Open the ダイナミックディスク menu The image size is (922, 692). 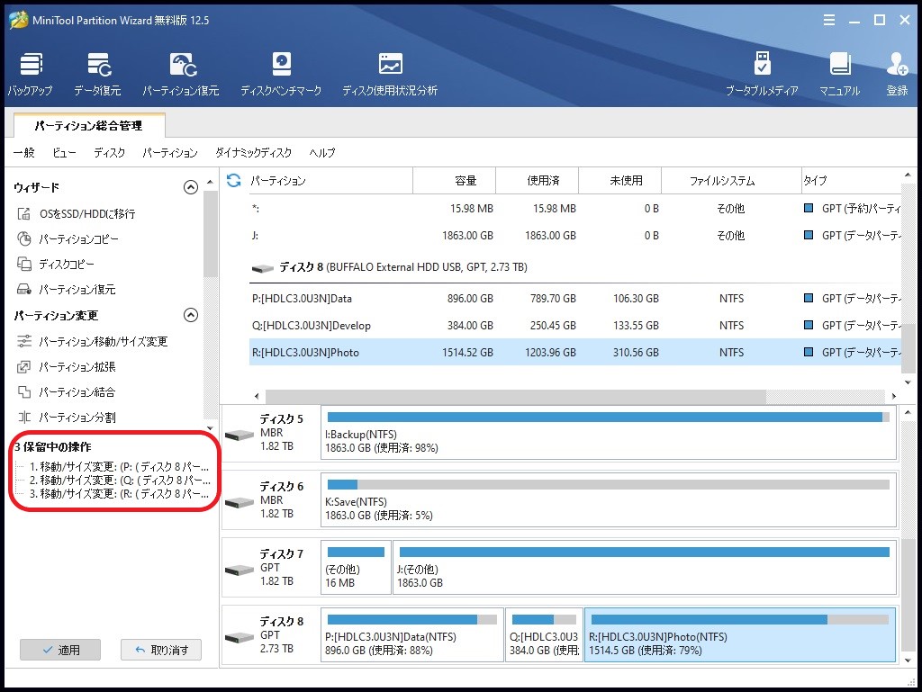tap(253, 153)
